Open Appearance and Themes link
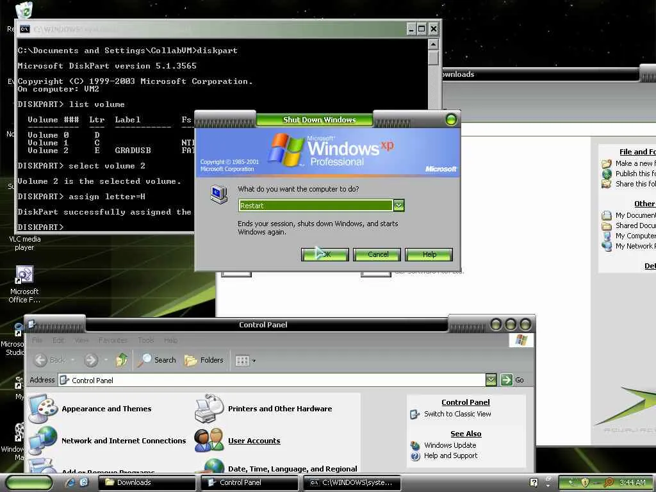 [107, 409]
